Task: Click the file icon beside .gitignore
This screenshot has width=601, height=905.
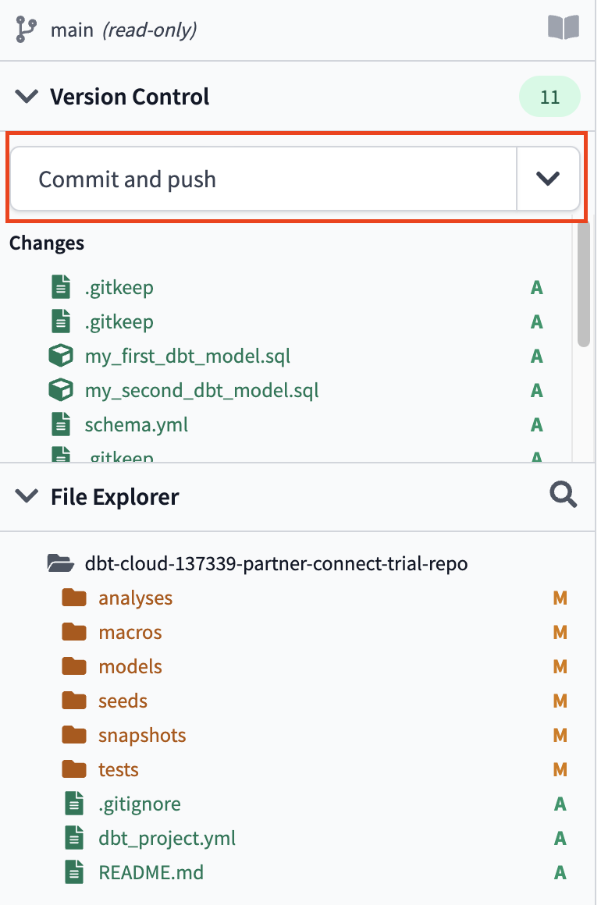Action: (74, 804)
